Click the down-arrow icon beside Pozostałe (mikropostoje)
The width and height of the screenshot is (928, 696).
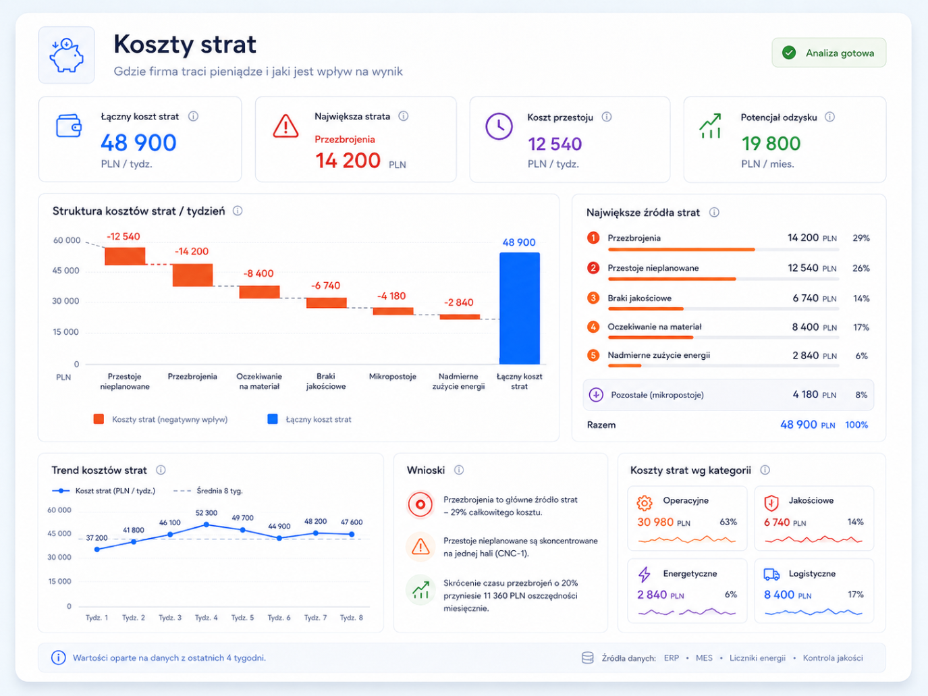click(x=596, y=395)
